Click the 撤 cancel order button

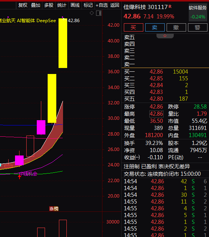pos(176,27)
